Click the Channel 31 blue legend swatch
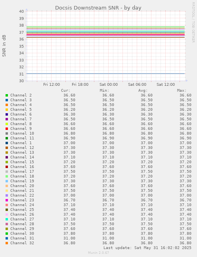 coord(7,238)
